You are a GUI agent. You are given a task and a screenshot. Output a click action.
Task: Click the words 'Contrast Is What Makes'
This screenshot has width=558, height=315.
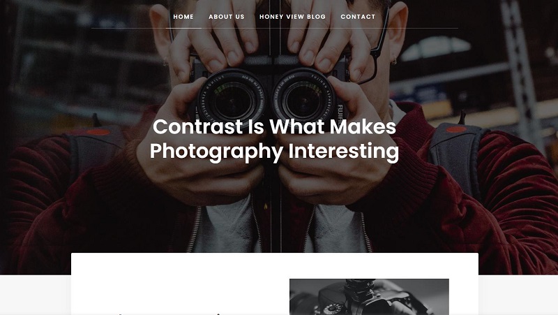[274, 126]
